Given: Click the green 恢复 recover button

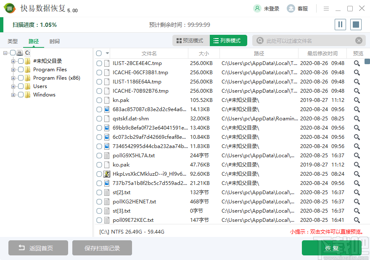Looking at the screenshot, I should point(332,248).
